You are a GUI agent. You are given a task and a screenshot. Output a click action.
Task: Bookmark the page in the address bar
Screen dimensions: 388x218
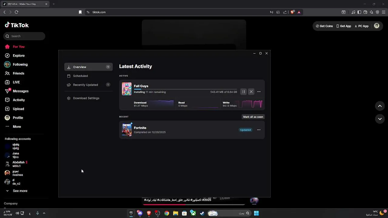pos(80,12)
